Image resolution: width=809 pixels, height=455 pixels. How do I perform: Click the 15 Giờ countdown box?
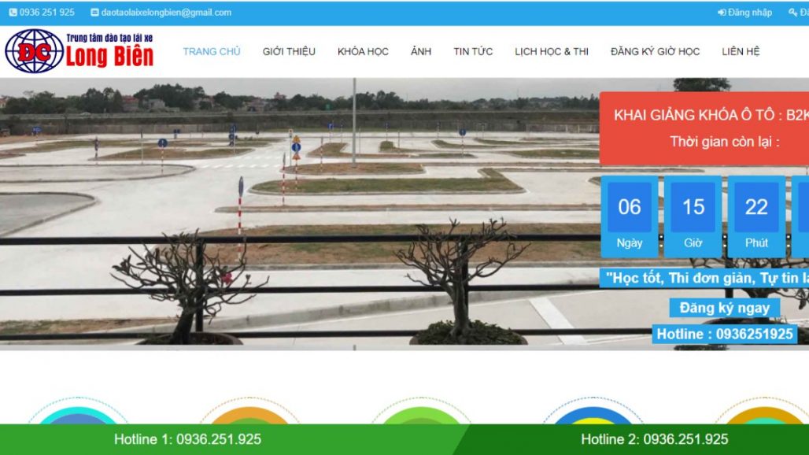(x=693, y=216)
